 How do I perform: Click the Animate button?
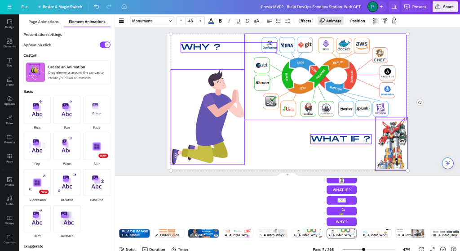(331, 21)
